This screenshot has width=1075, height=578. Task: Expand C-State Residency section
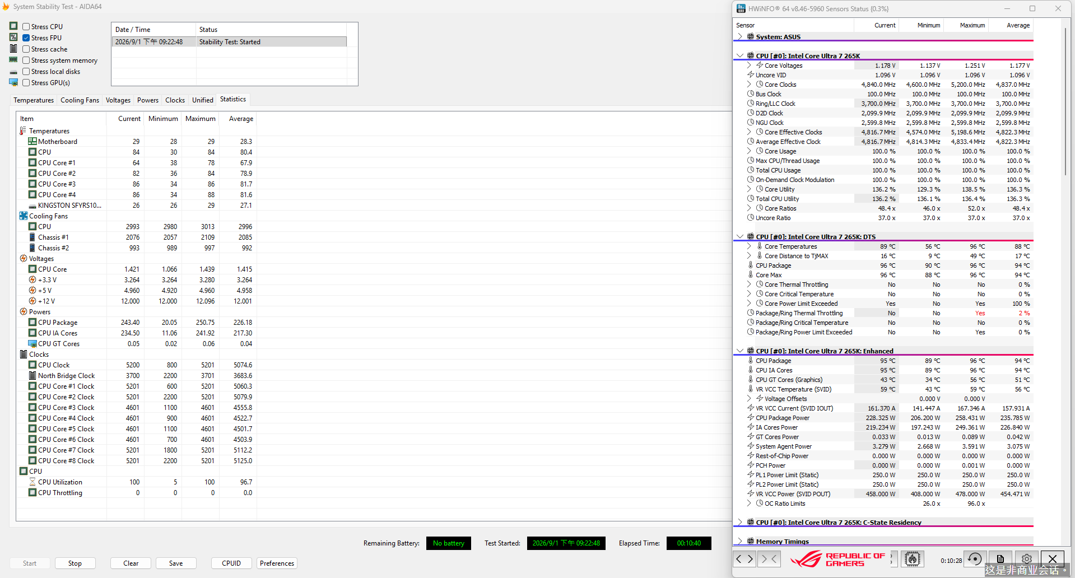click(740, 522)
